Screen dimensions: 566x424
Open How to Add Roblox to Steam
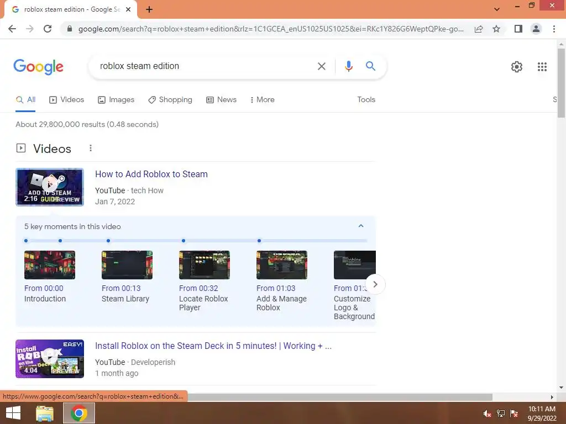tap(151, 174)
